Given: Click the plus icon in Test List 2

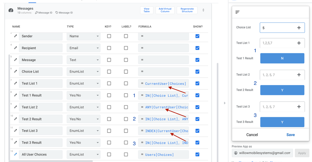Looking at the screenshot, I should pyautogui.click(x=299, y=75).
